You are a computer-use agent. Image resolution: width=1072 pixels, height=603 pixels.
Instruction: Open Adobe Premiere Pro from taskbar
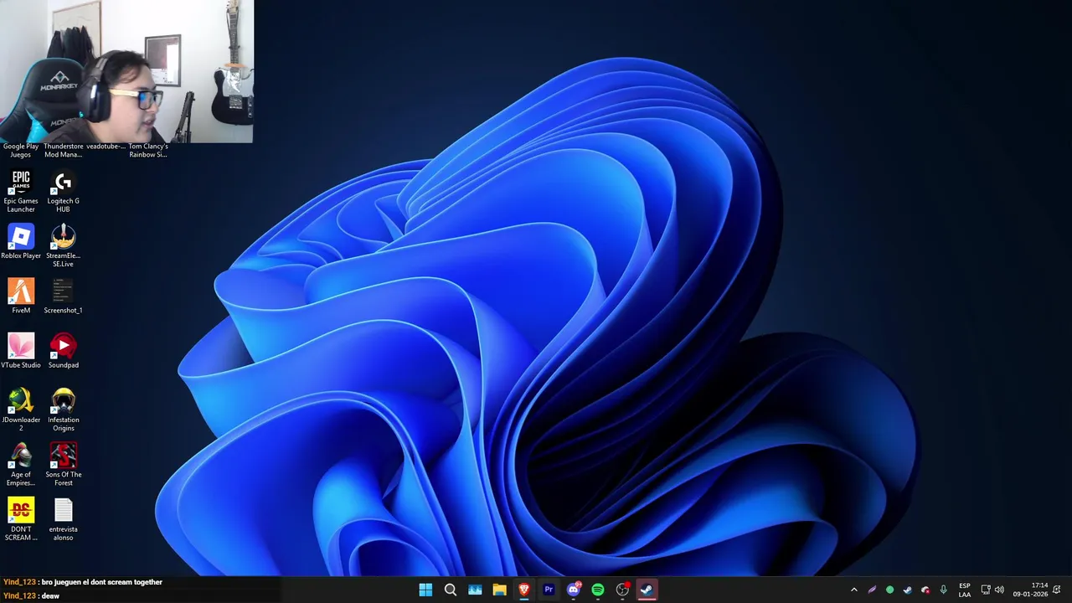coord(549,590)
